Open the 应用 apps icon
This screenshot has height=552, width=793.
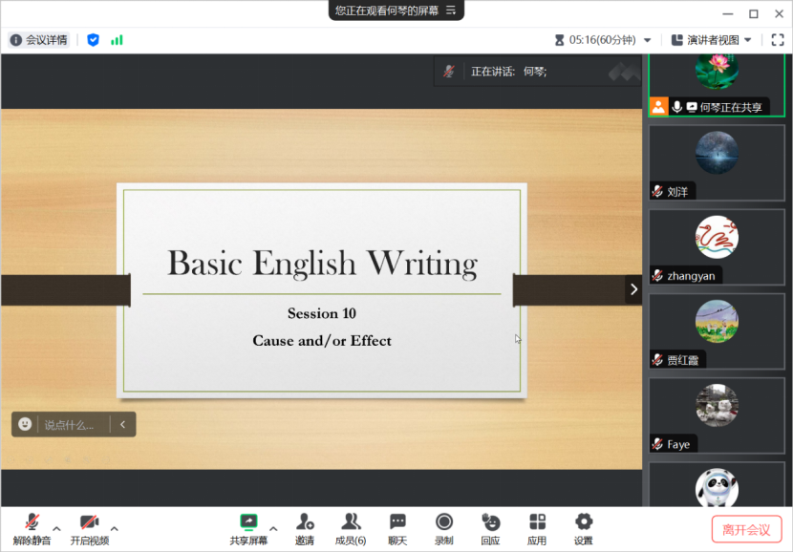(x=537, y=522)
